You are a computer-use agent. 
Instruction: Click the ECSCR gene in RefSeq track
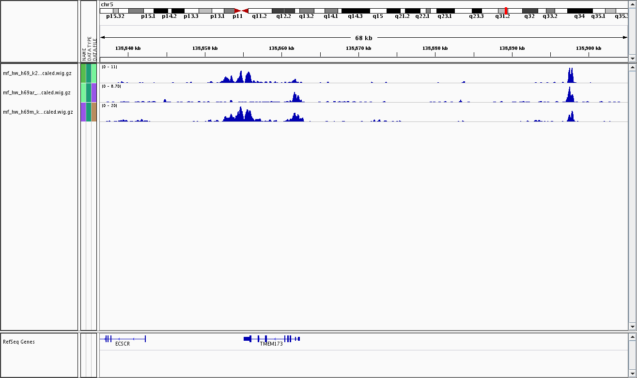(x=123, y=339)
